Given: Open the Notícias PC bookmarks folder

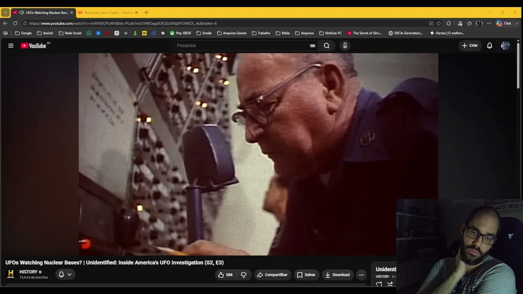Looking at the screenshot, I should tap(330, 33).
